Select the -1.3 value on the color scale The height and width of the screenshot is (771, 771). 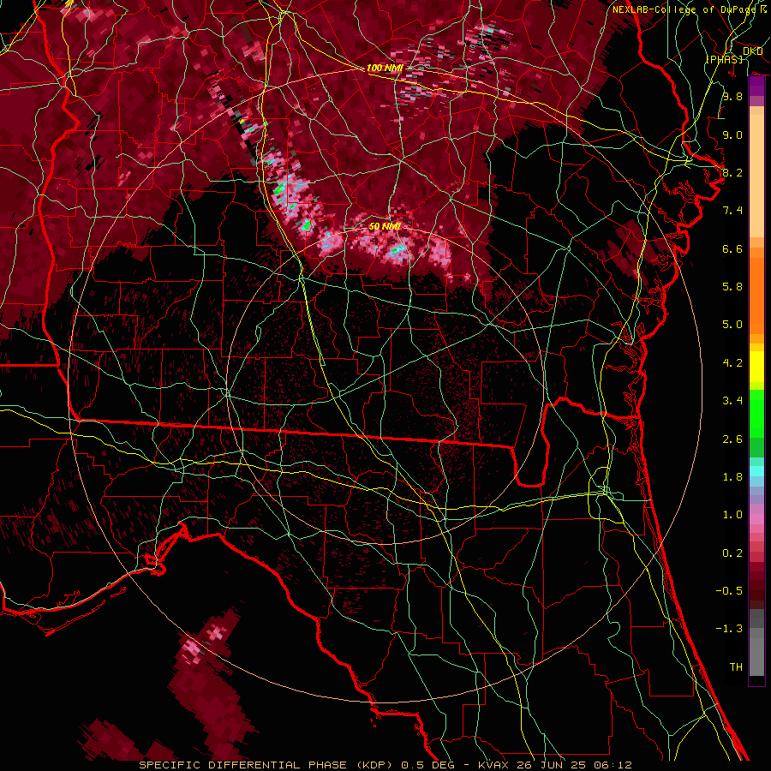pyautogui.click(x=729, y=629)
